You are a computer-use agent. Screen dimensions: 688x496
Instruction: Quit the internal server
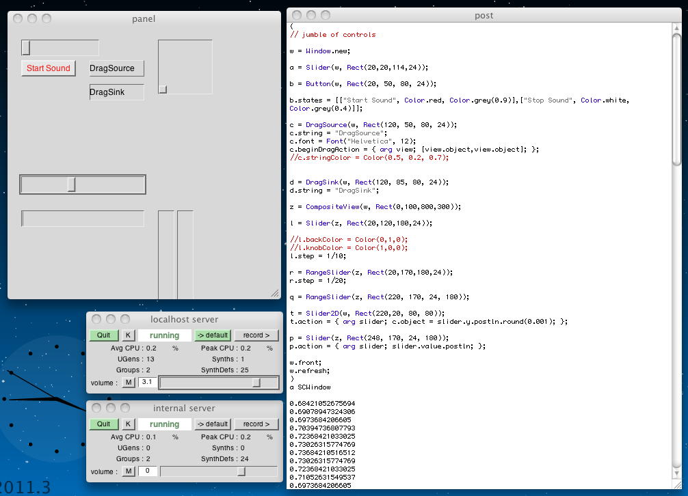[103, 424]
